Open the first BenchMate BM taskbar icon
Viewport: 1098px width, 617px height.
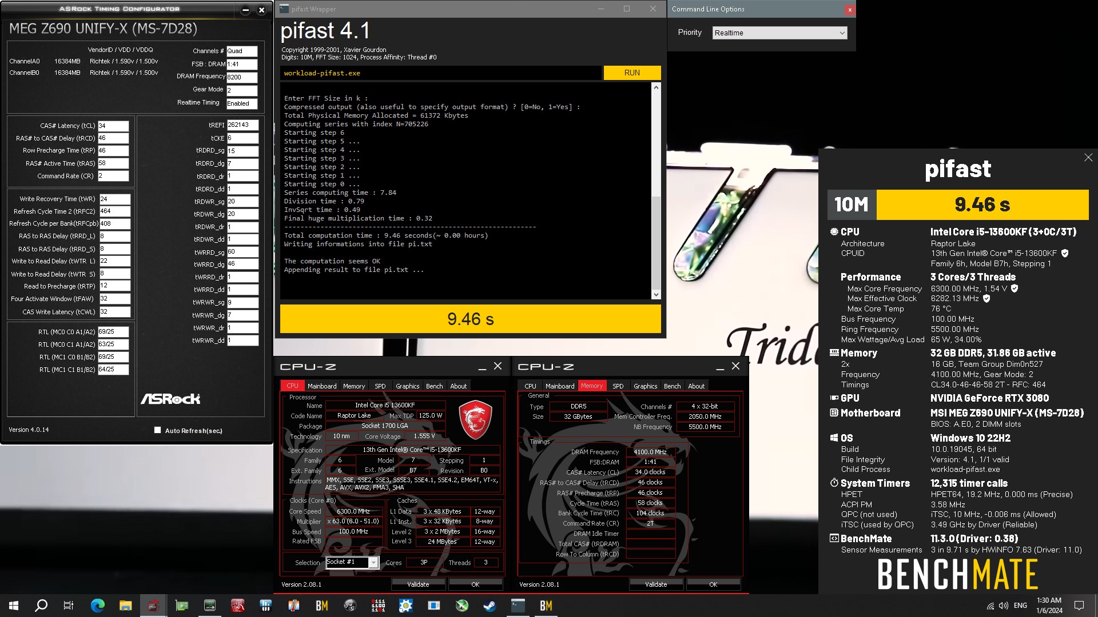coord(322,606)
